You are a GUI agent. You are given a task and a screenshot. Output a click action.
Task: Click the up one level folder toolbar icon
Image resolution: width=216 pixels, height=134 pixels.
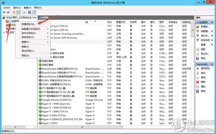click(x=14, y=12)
